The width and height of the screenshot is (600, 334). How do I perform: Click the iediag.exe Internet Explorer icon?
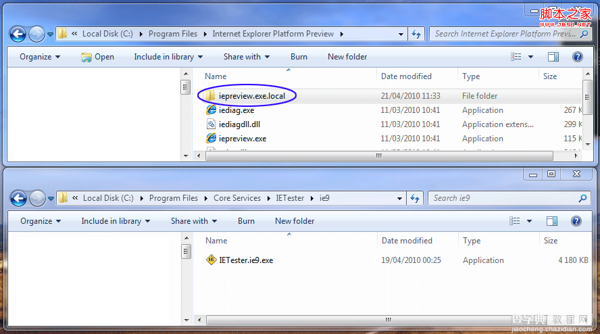[211, 110]
